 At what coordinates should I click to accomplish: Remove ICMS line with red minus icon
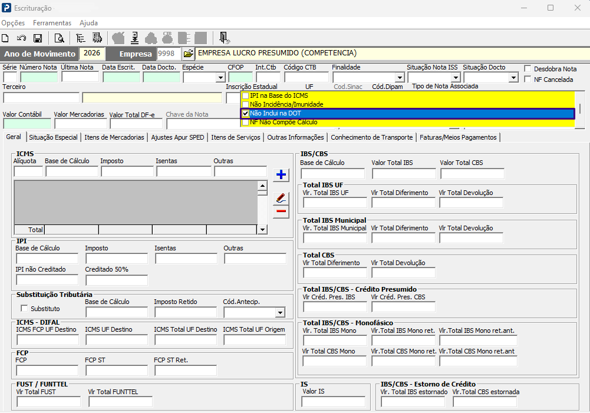pos(281,212)
